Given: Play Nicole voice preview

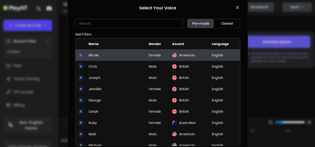Looking at the screenshot, I should coord(81,55).
